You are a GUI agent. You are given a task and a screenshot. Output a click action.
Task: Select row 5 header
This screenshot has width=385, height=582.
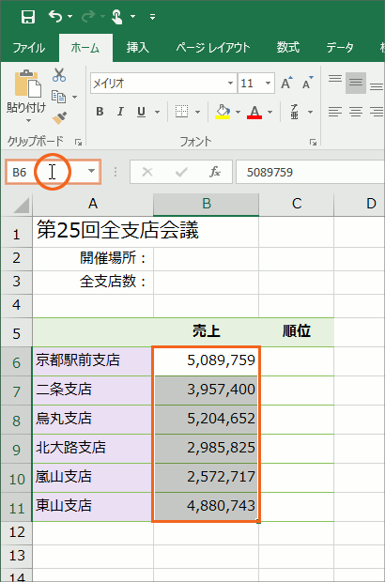[16, 332]
